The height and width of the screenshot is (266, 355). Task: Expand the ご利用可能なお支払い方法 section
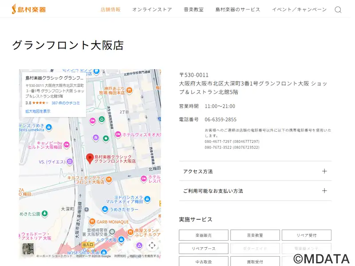pyautogui.click(x=255, y=191)
